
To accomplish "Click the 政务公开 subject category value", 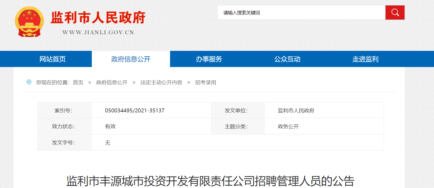I will coord(288,126).
